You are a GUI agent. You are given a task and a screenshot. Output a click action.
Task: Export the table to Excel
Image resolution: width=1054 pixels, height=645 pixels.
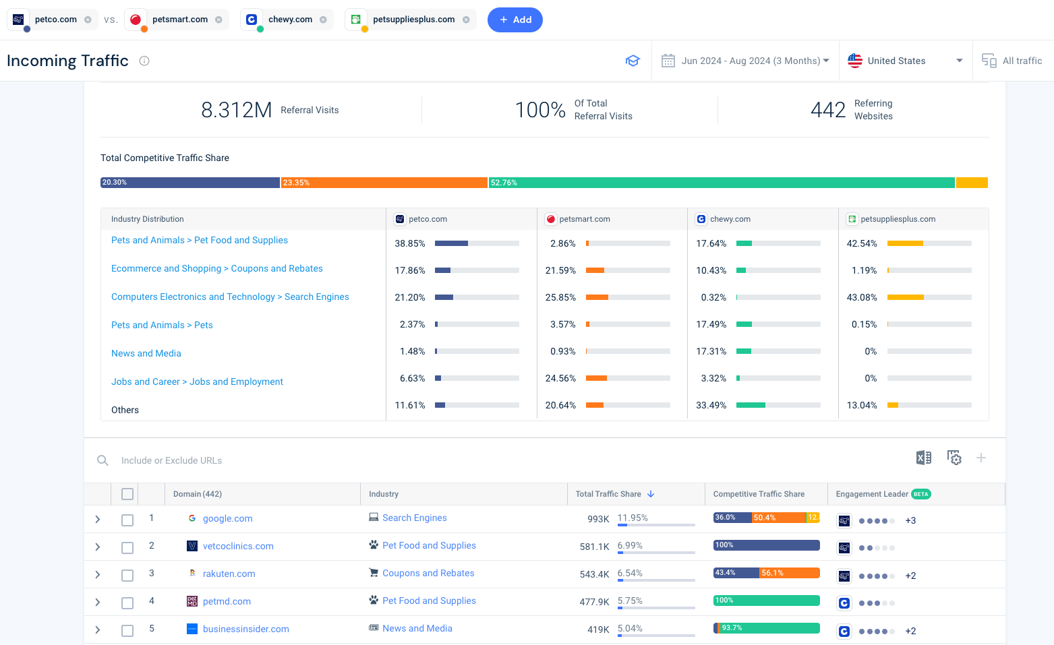[x=924, y=458]
